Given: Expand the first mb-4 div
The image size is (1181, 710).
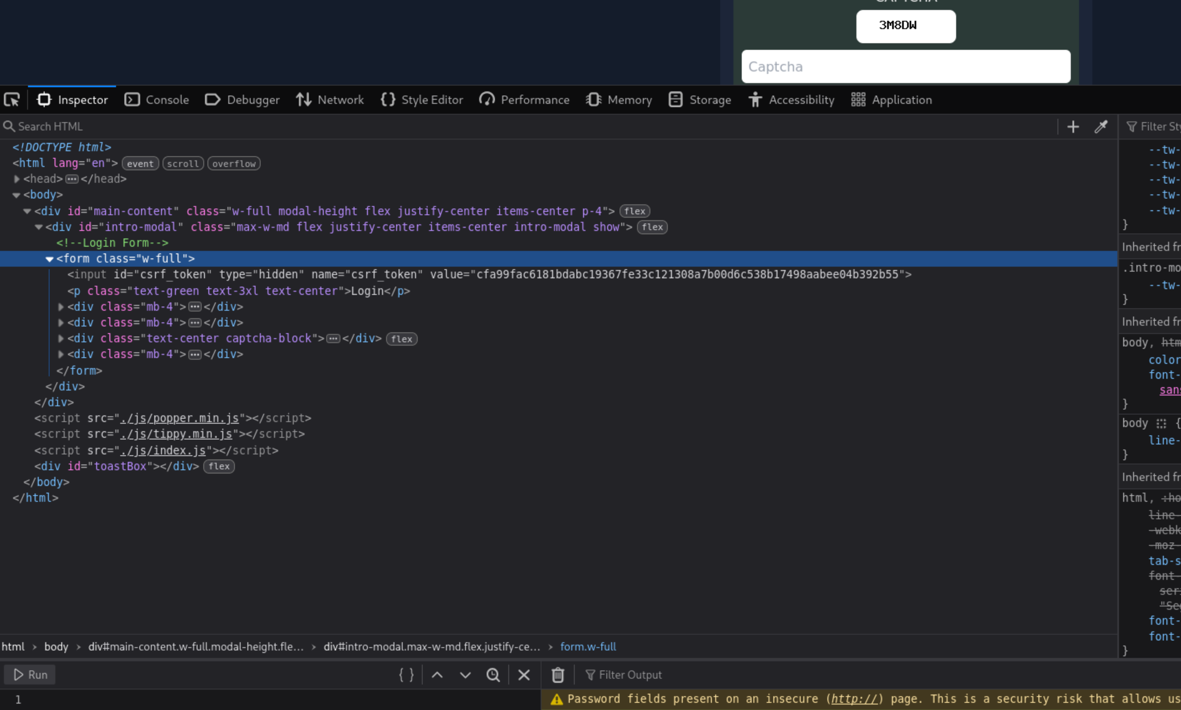Looking at the screenshot, I should pyautogui.click(x=61, y=307).
